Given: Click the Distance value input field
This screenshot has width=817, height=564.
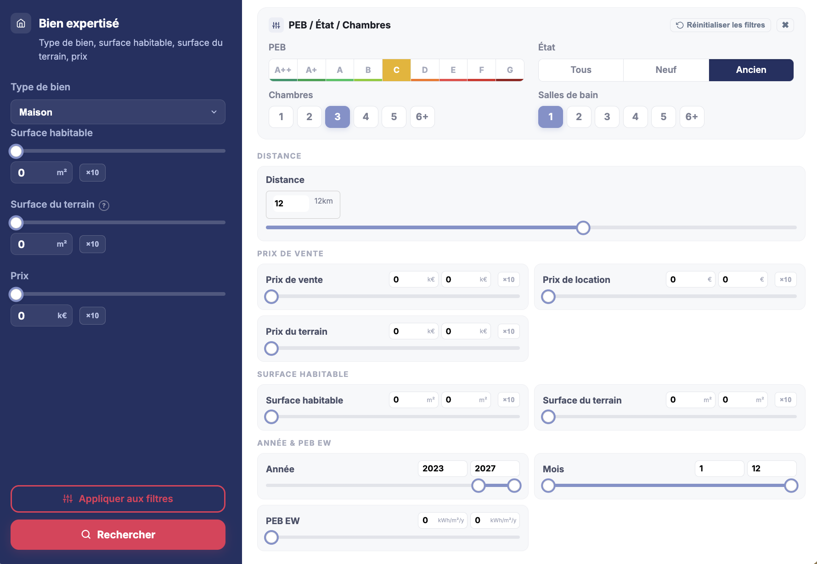Looking at the screenshot, I should (x=290, y=204).
